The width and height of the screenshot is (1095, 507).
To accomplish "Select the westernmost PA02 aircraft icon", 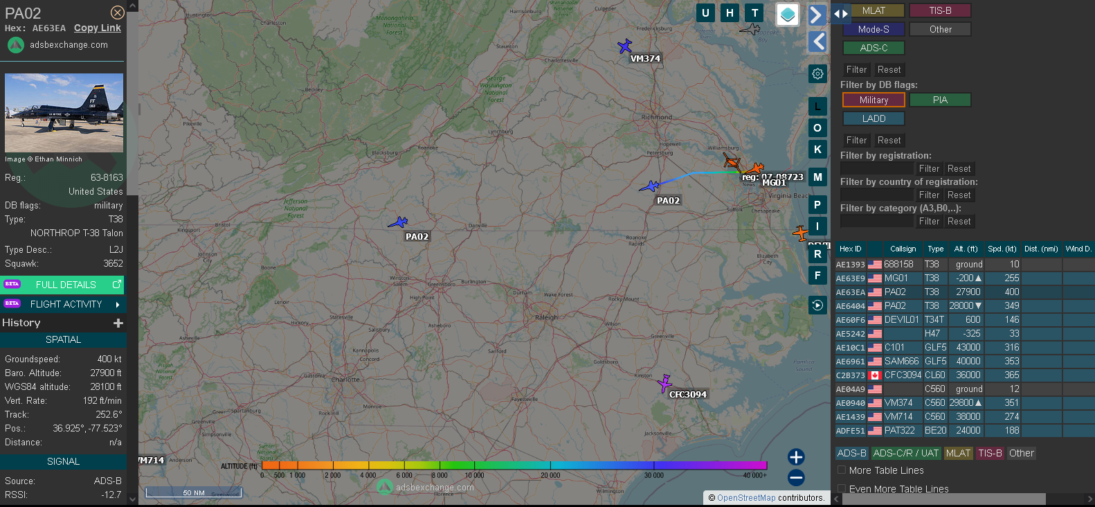I will (x=398, y=222).
